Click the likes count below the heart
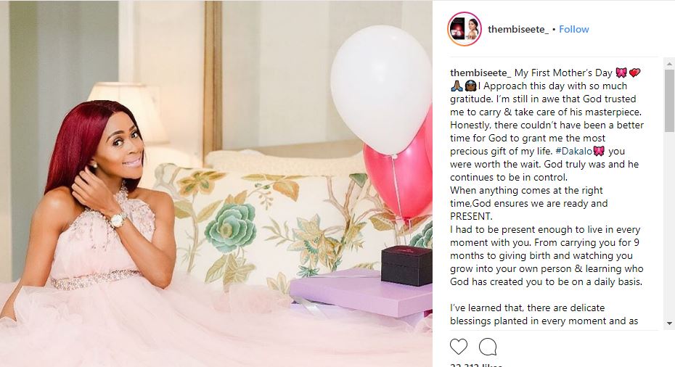 coord(476,365)
